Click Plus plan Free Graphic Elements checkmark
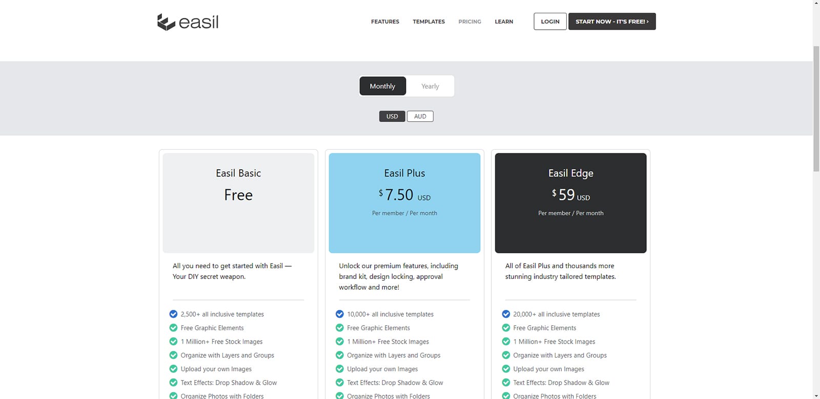 point(339,328)
